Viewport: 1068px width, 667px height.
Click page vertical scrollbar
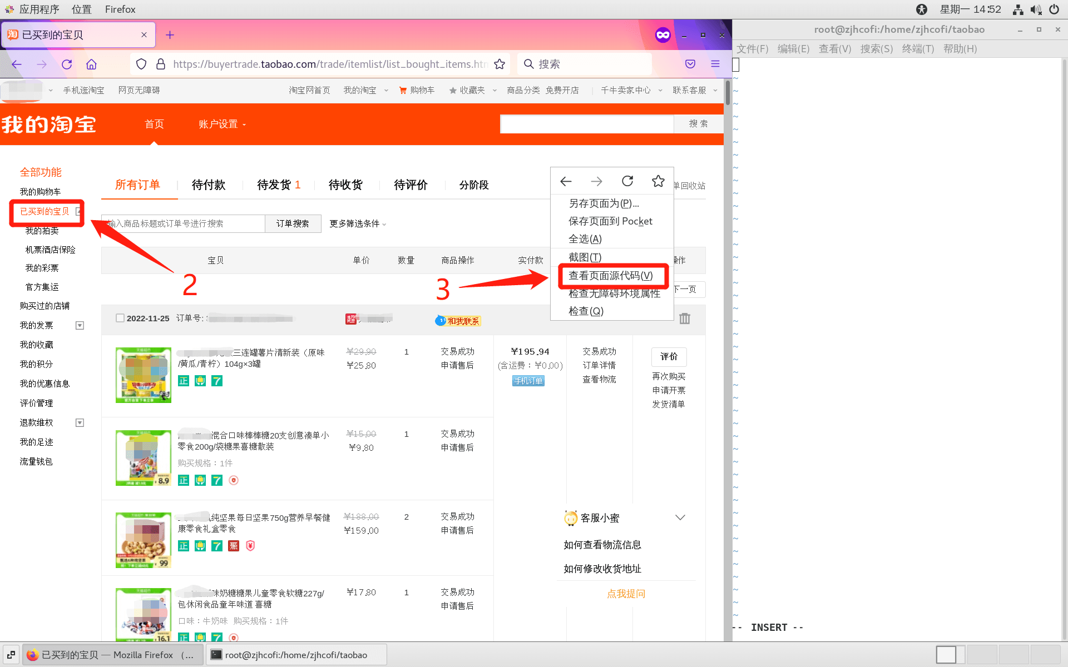click(728, 93)
